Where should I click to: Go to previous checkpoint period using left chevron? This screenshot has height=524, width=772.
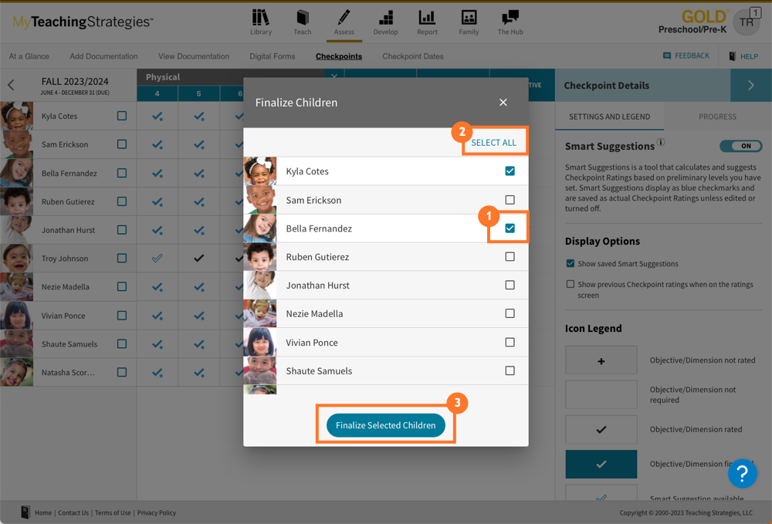12,86
